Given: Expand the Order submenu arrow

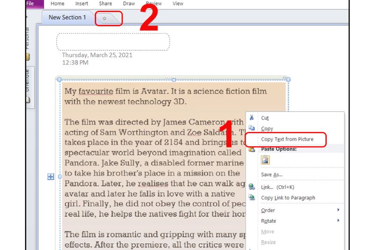Looking at the screenshot, I should 338,210.
